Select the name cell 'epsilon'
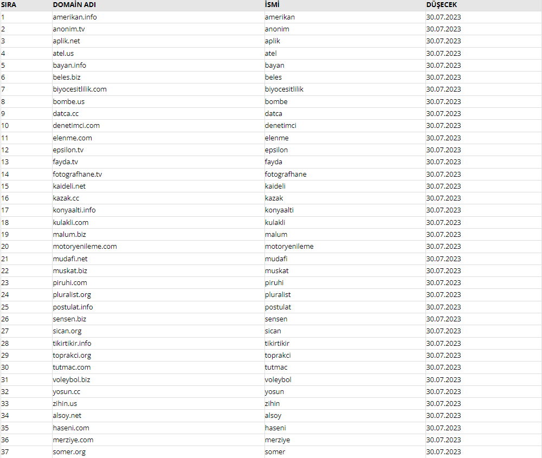The width and height of the screenshot is (542, 458). point(276,150)
